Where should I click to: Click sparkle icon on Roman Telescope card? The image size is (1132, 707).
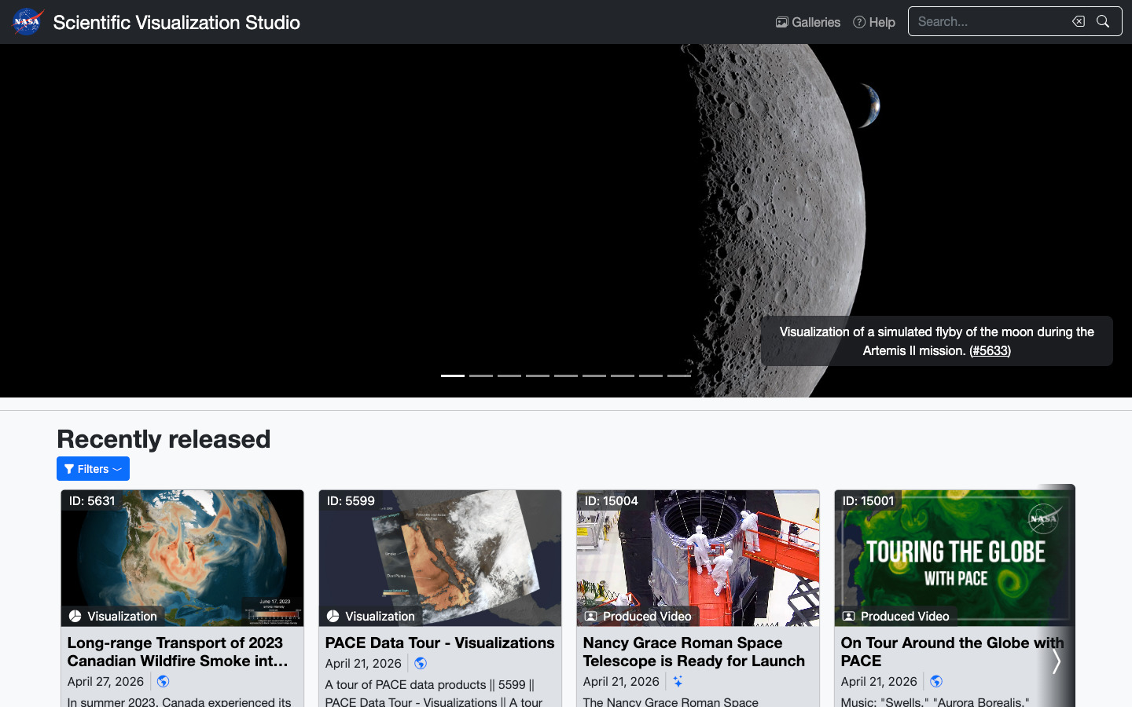(678, 682)
